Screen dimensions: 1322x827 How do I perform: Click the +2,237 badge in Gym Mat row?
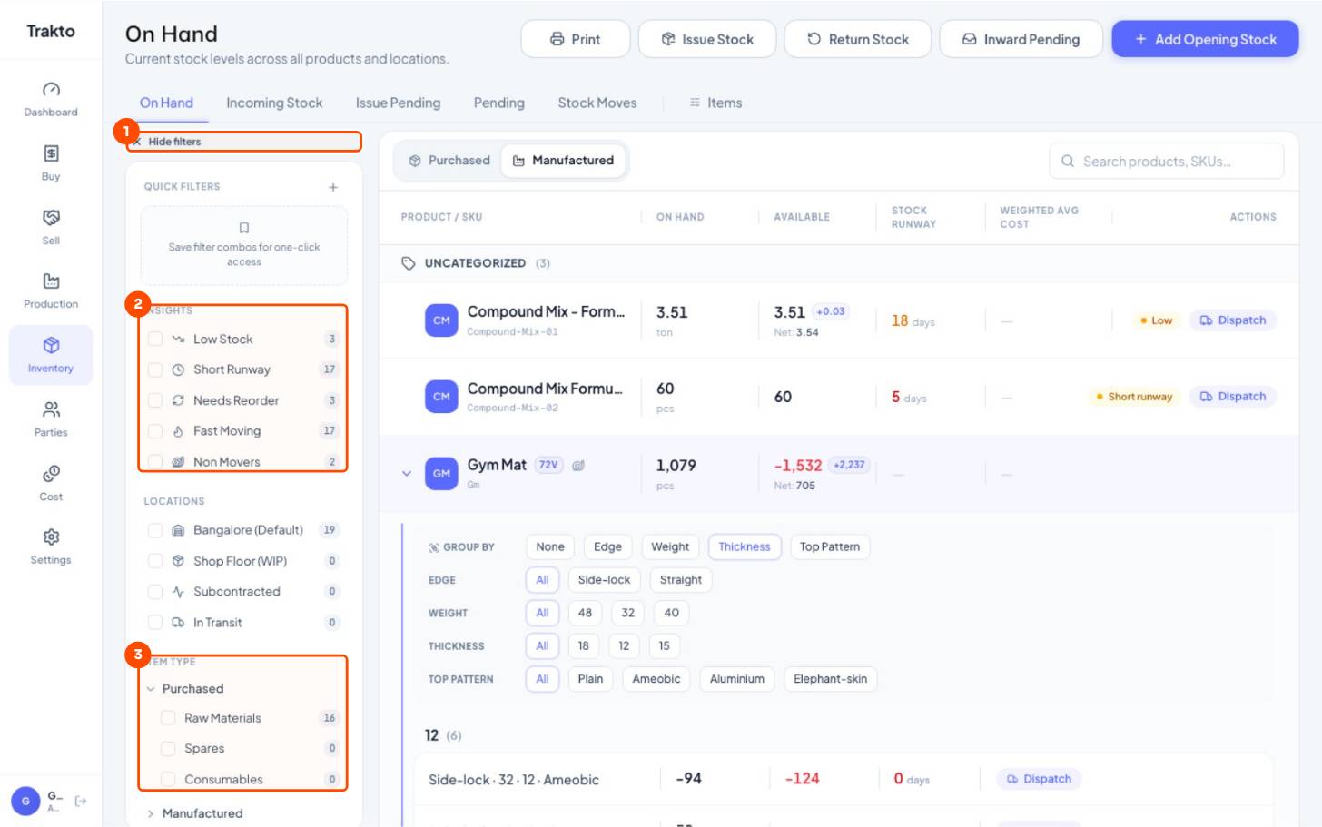(849, 464)
